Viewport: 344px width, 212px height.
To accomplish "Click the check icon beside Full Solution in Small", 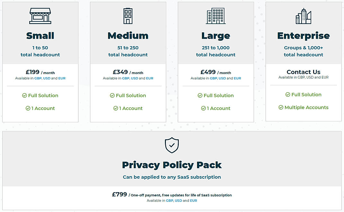I will 24,95.
